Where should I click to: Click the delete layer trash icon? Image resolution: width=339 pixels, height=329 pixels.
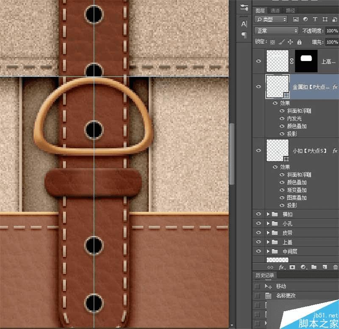(336, 267)
